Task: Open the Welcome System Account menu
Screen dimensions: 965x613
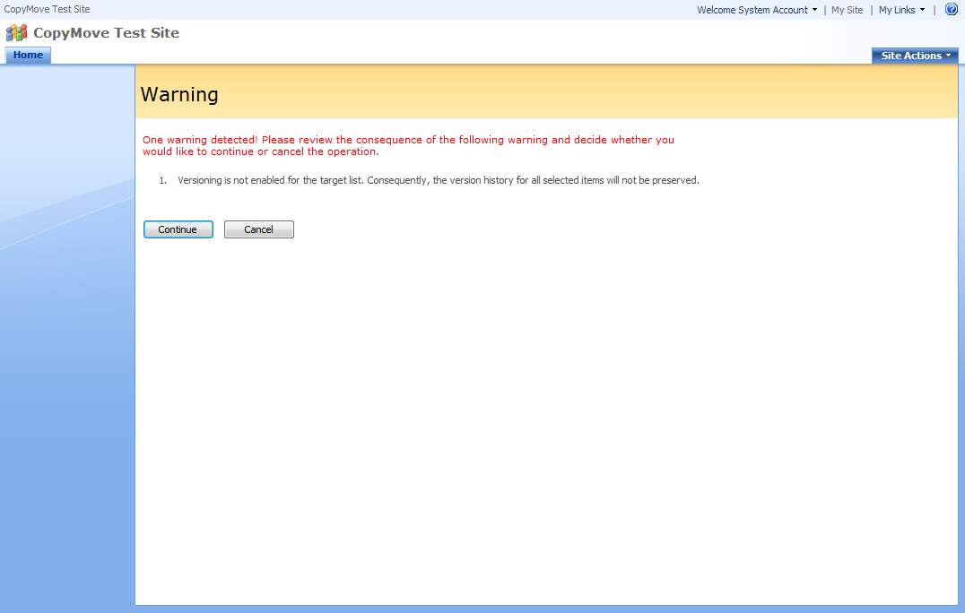Action: click(752, 10)
